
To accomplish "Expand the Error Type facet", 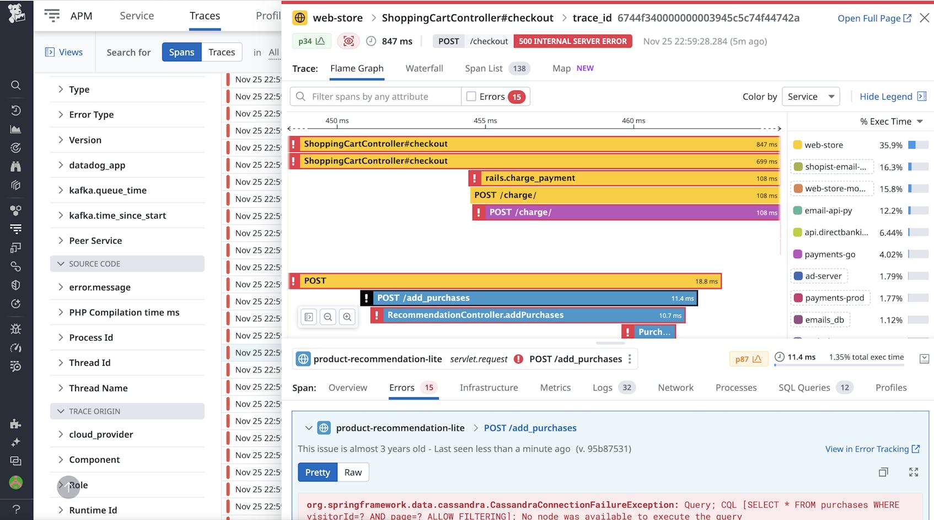I will [92, 115].
